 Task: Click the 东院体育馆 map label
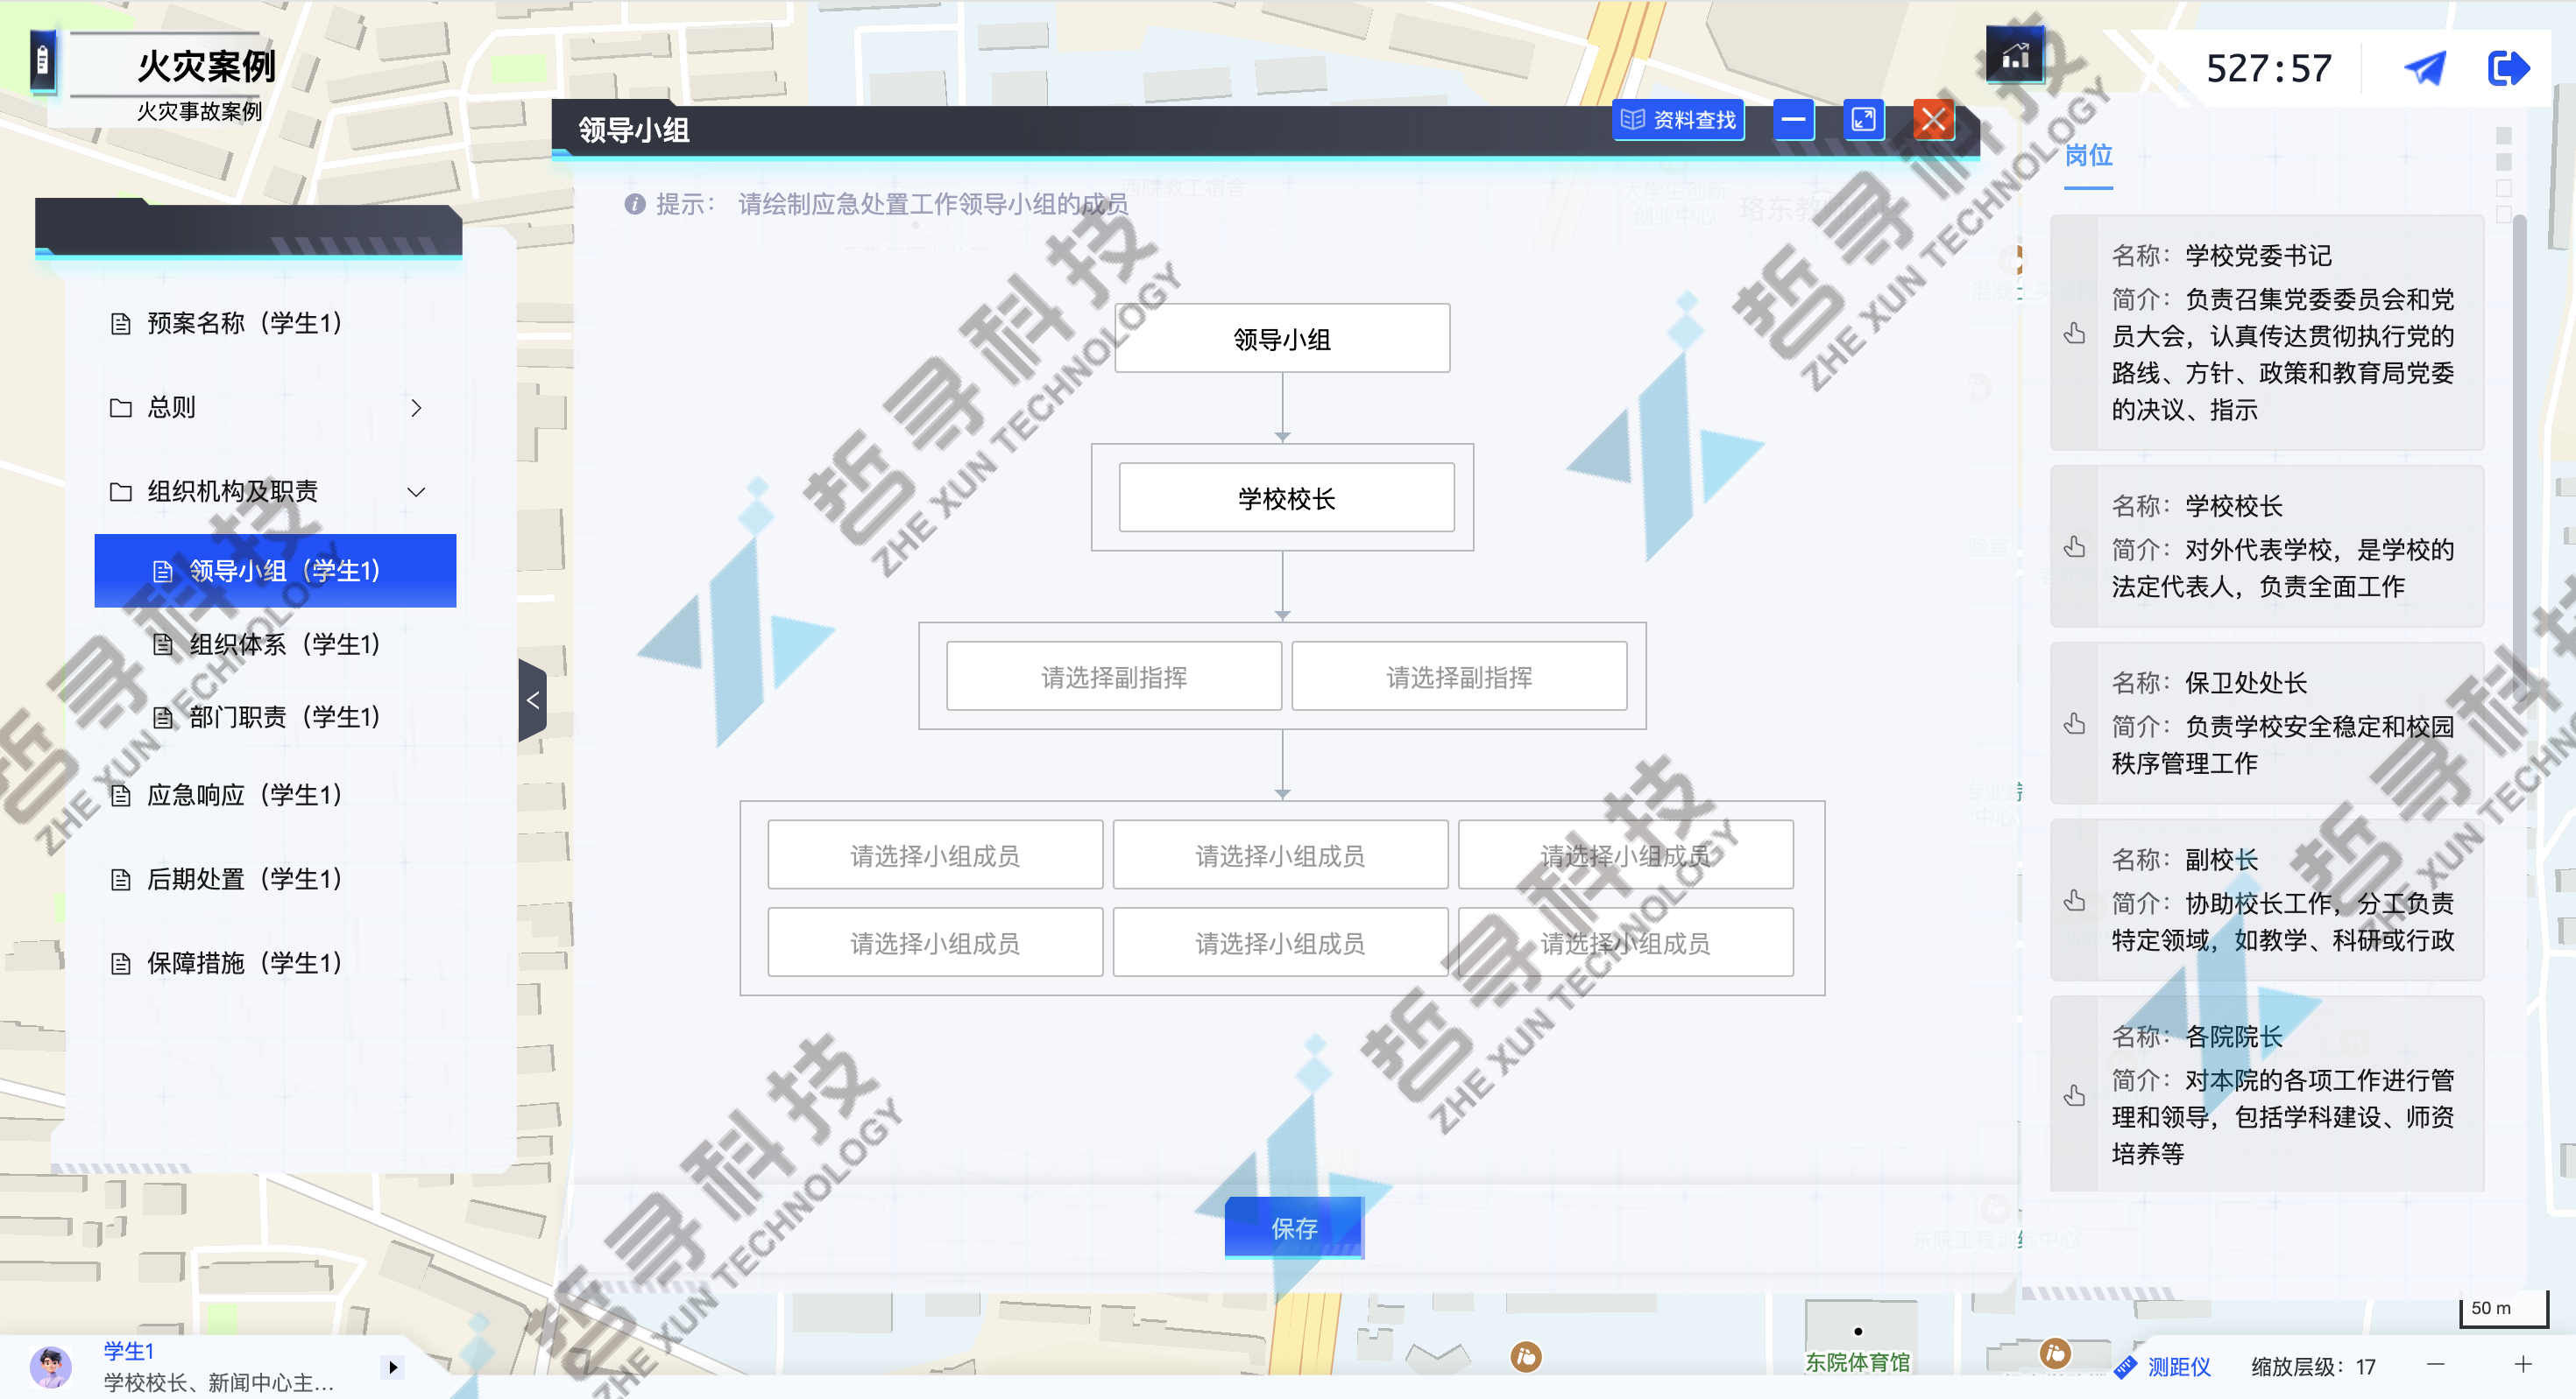(1857, 1362)
